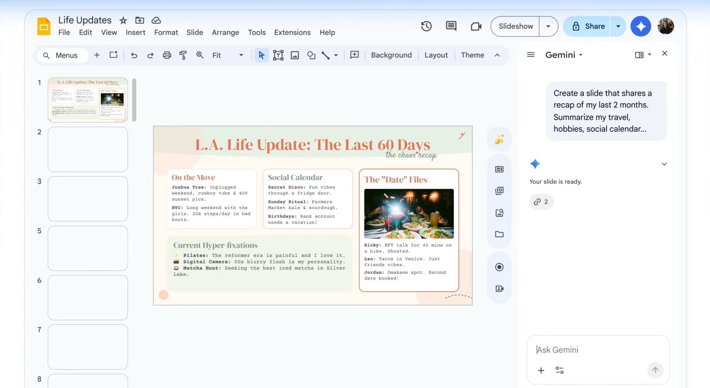The width and height of the screenshot is (710, 388).
Task: Click the Print icon in toolbar
Action: pyautogui.click(x=167, y=55)
